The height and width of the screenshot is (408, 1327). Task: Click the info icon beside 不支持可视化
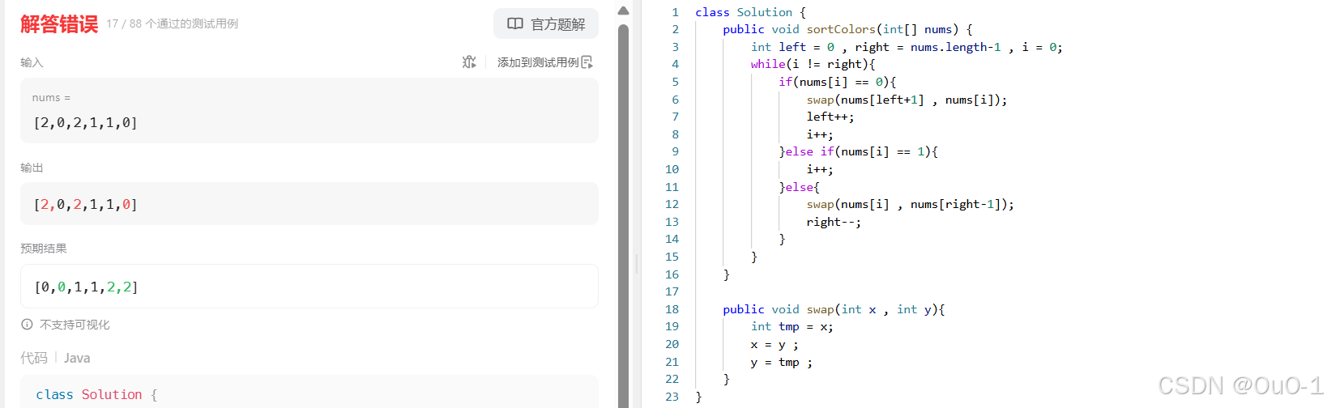[27, 325]
